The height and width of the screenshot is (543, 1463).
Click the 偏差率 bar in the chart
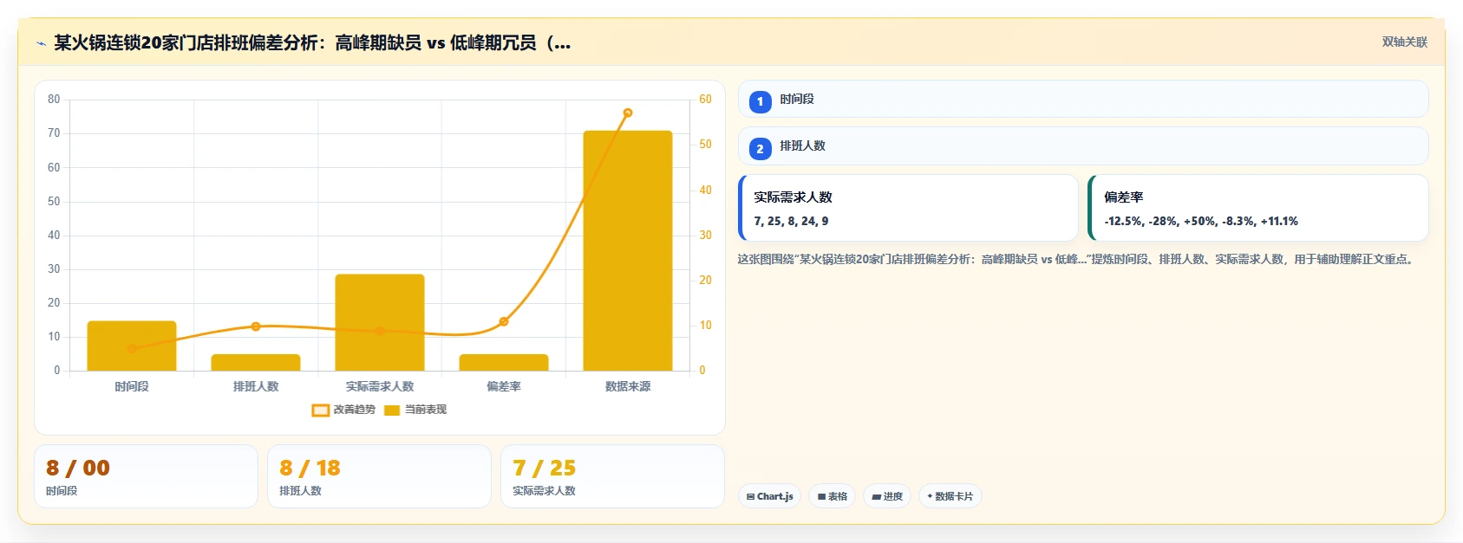pos(504,363)
